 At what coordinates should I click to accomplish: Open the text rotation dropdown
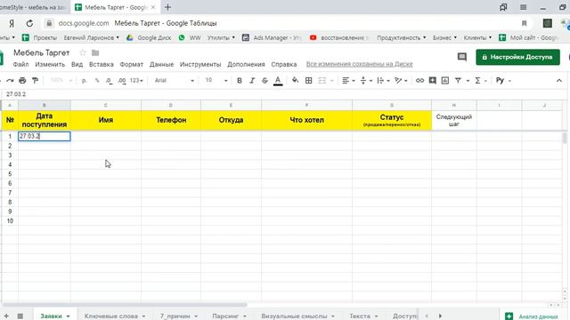click(401, 81)
